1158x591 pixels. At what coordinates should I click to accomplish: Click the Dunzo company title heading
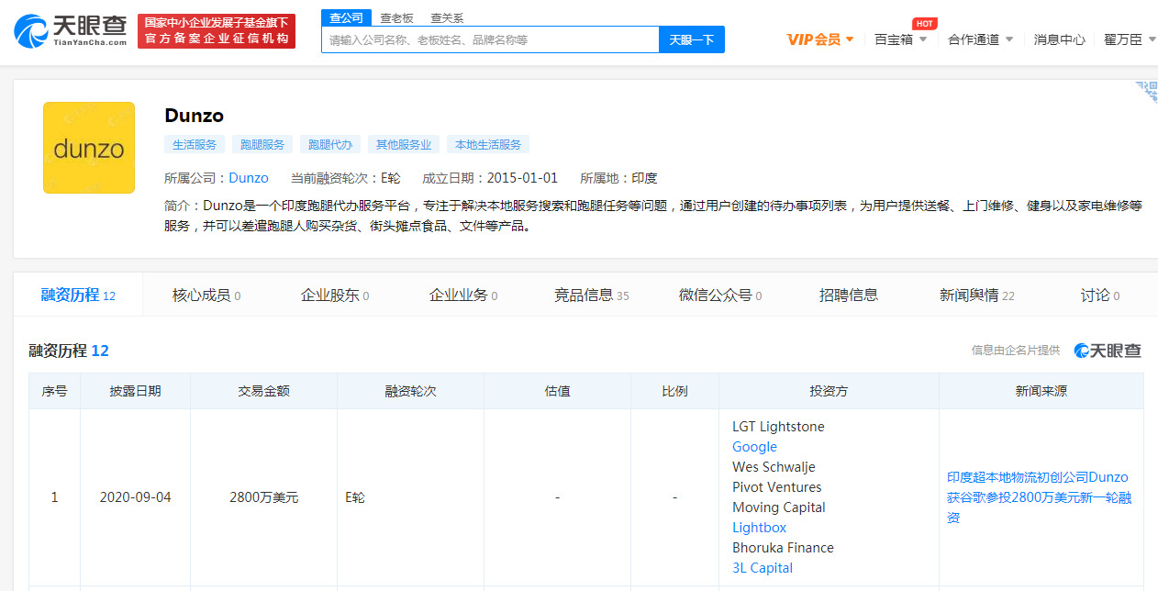coord(195,116)
